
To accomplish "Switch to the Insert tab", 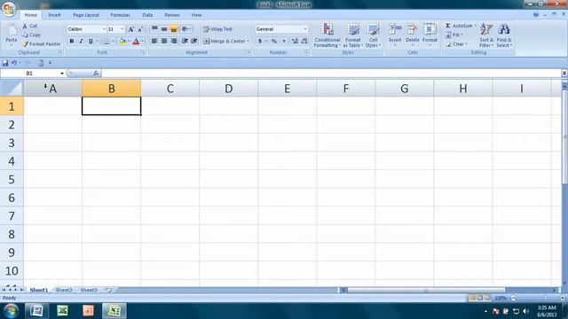I will [54, 15].
